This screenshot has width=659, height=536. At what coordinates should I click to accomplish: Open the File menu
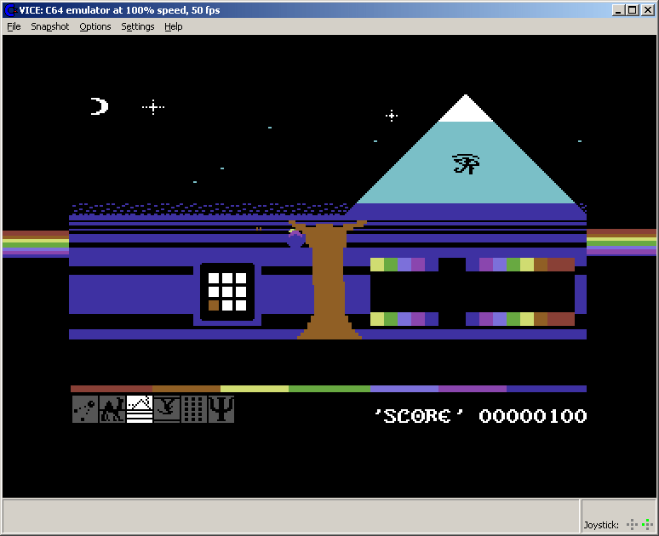click(14, 26)
